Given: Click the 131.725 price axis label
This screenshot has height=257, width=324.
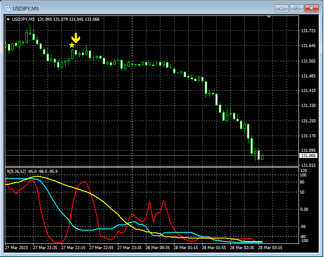Looking at the screenshot, I should click(308, 31).
